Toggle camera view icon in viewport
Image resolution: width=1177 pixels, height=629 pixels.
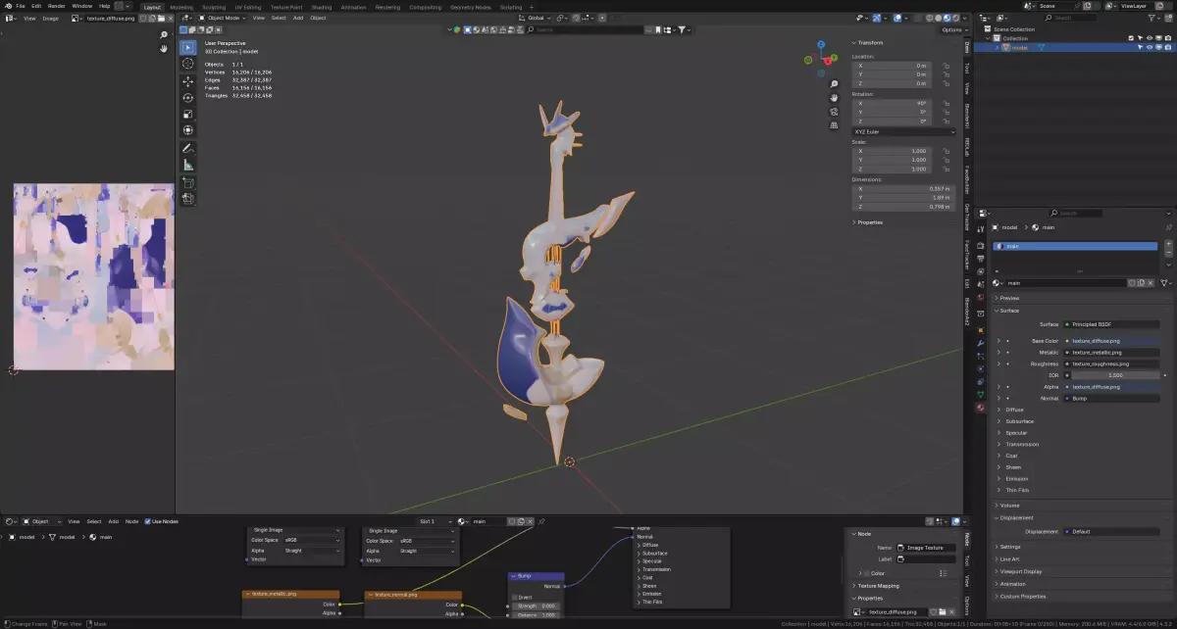pos(834,112)
